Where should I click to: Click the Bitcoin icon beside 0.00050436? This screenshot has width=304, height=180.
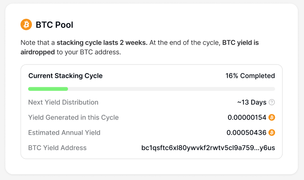[x=272, y=132]
